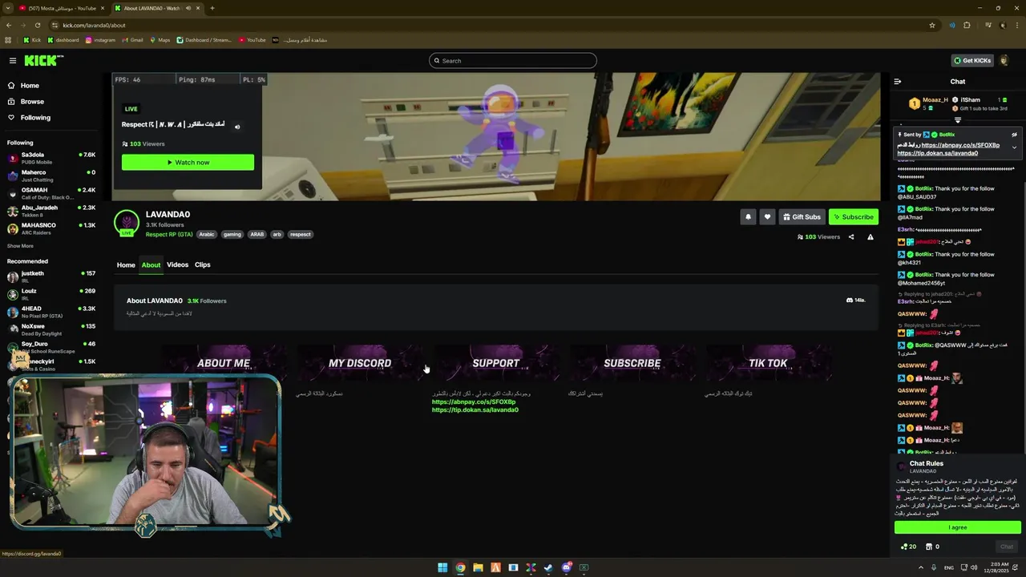Open Abu_Jaradeh channel in Following list
The height and width of the screenshot is (577, 1026).
pos(51,211)
